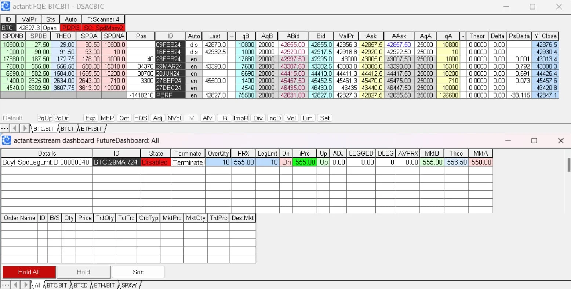The image size is (571, 289).
Task: Click next tab arrow in dashboard tab strip
Action: pos(25,285)
